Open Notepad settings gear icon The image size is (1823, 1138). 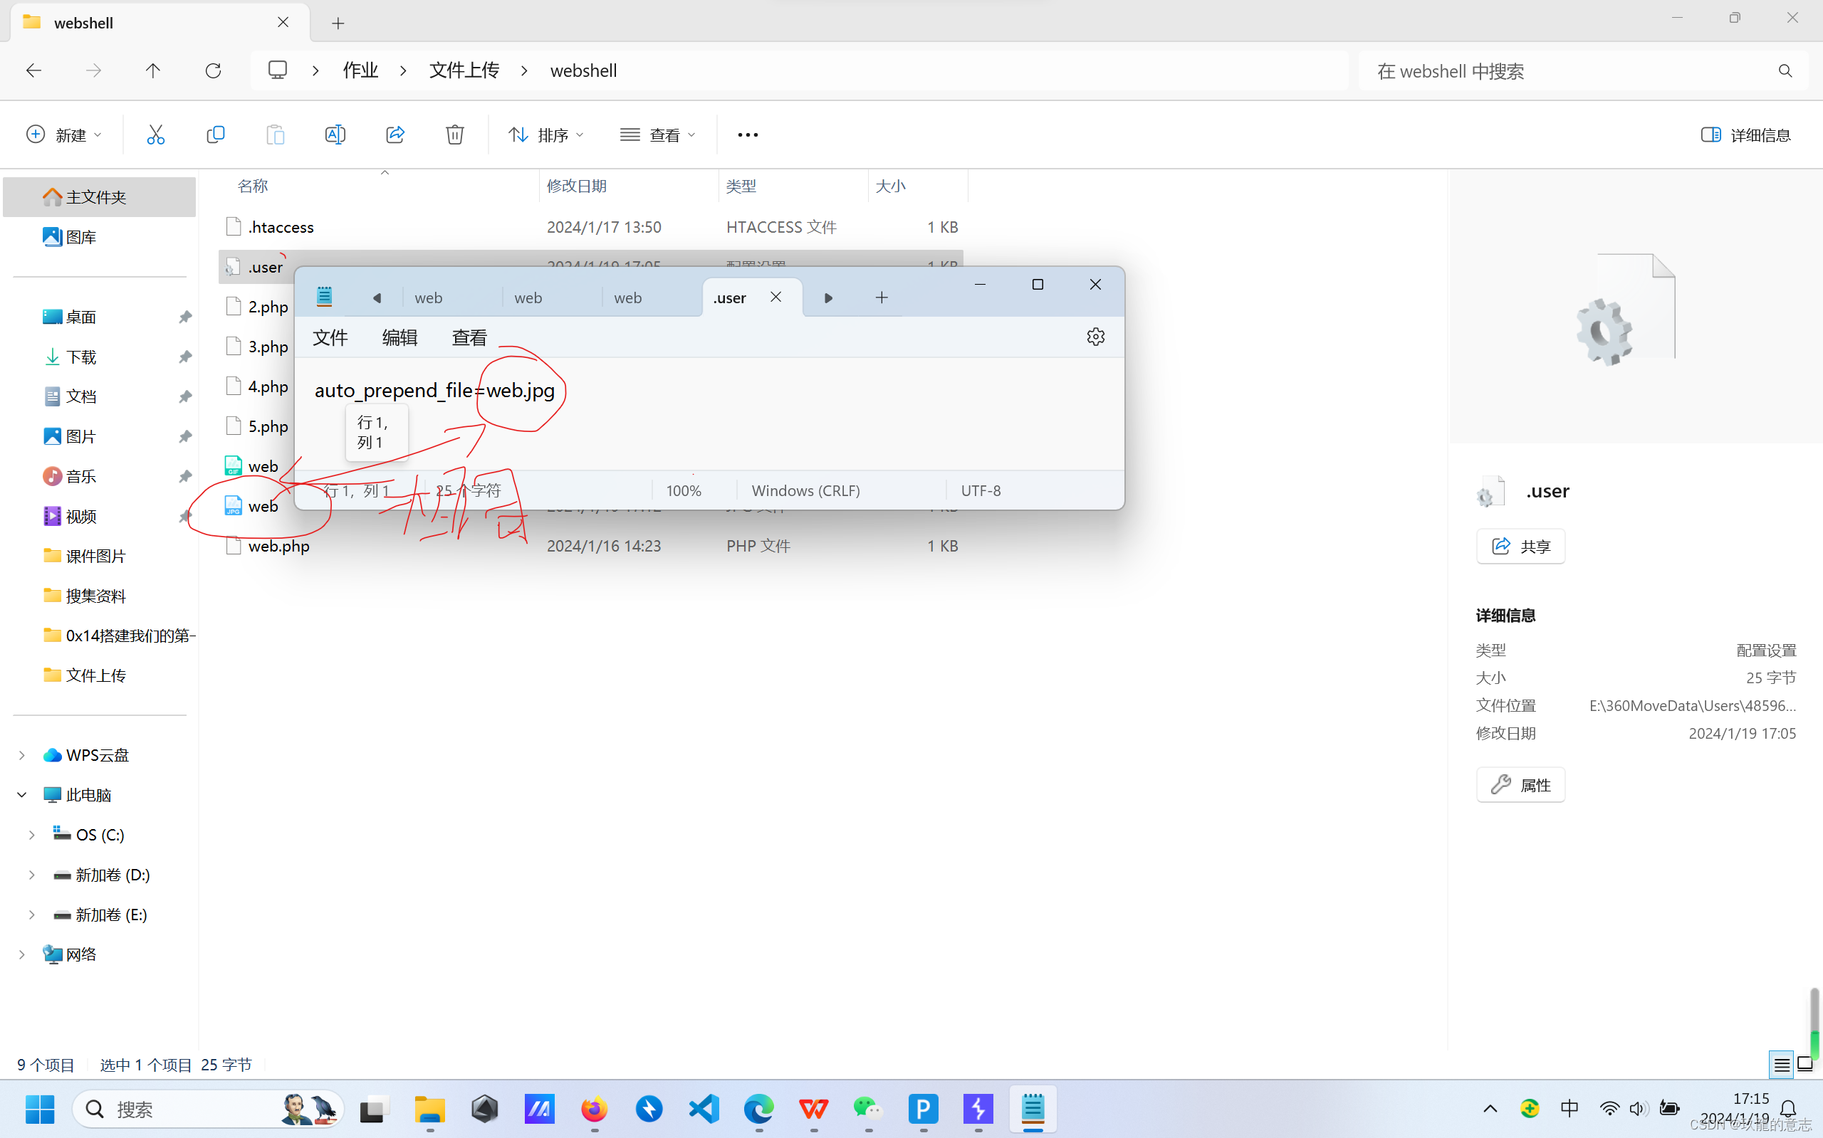(1096, 337)
